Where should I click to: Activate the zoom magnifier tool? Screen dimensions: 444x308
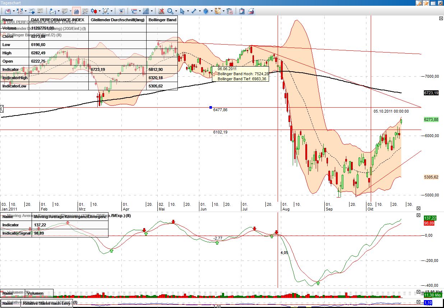170,11
